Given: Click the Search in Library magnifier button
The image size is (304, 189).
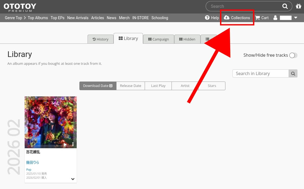Looking at the screenshot, I should (293, 73).
